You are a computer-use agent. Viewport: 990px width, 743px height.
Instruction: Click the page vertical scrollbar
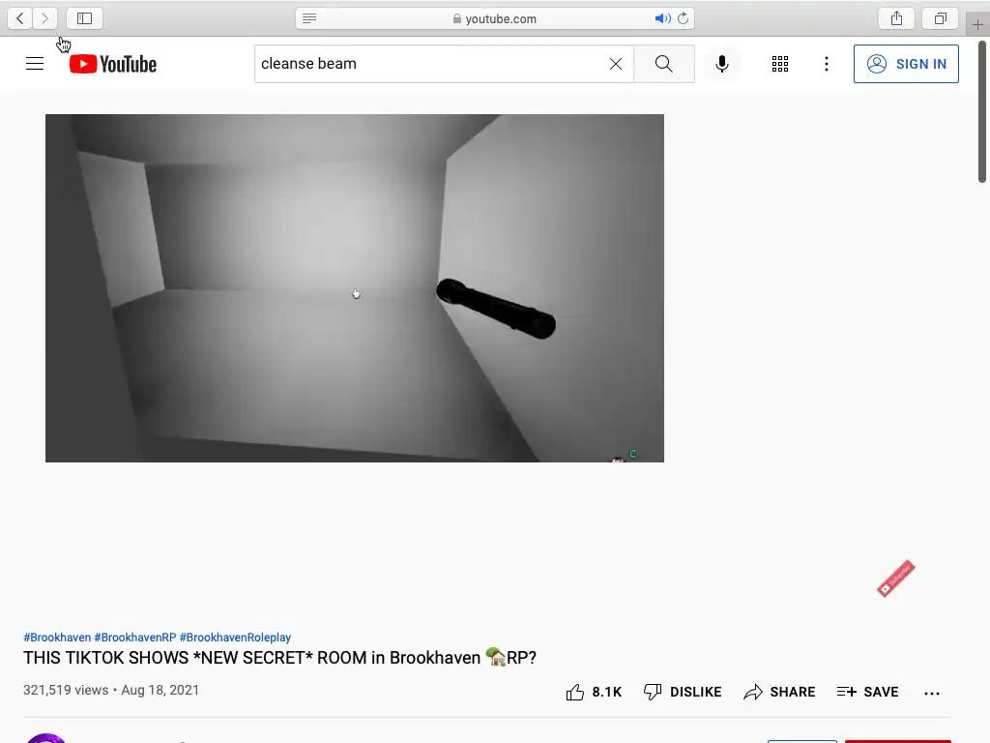(x=982, y=112)
